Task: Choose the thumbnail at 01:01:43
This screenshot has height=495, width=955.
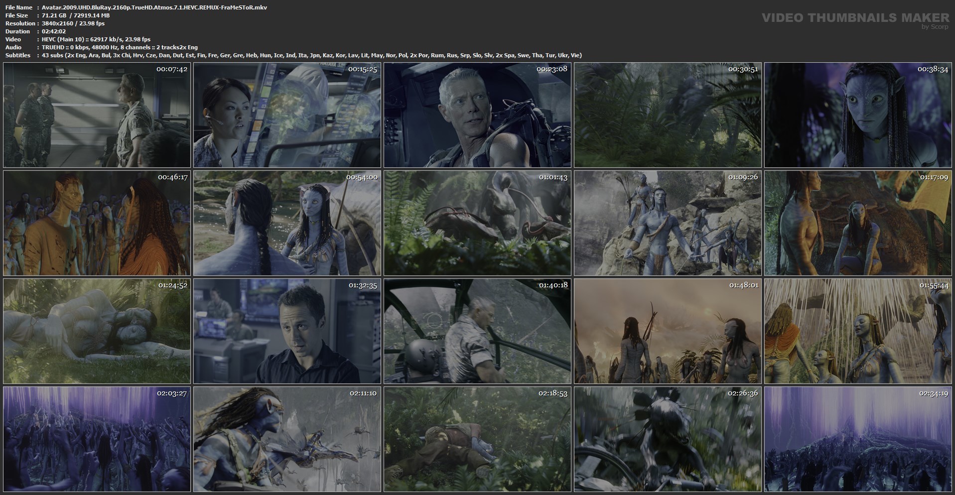Action: coord(477,223)
